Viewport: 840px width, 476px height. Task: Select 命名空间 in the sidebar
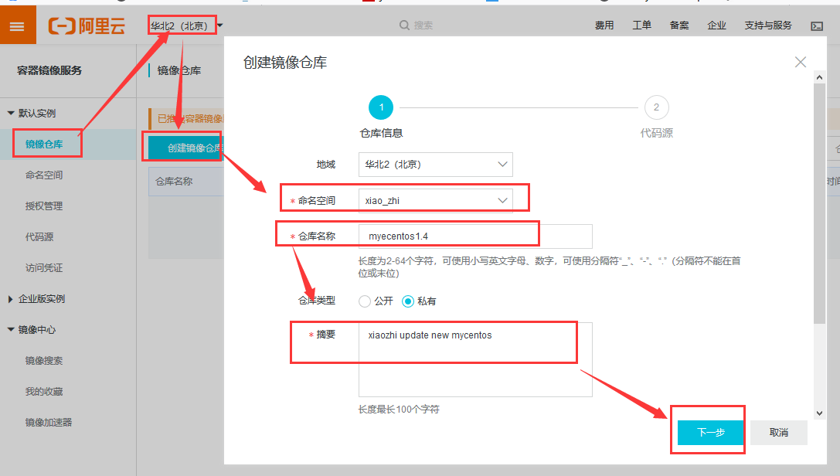click(x=44, y=175)
